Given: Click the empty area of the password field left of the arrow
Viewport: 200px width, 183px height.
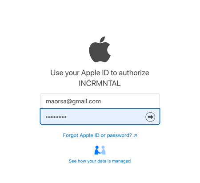Looking at the screenshot, I should (105, 117).
